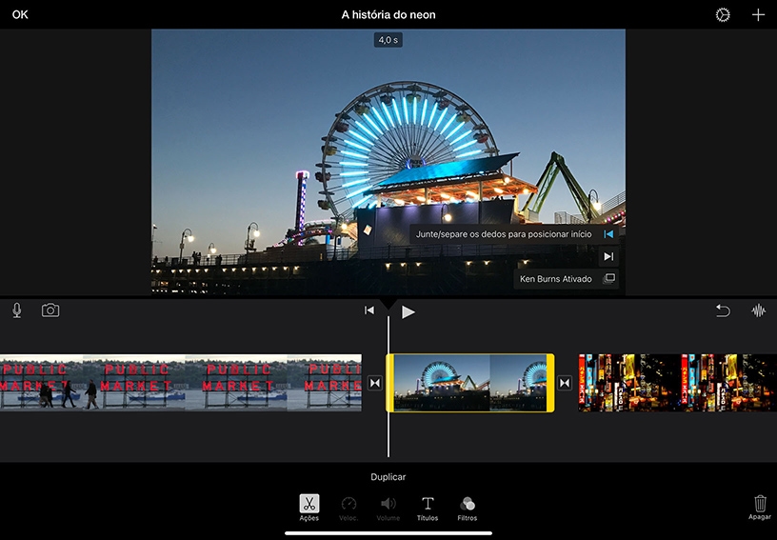Jump to clip start in timeline
The width and height of the screenshot is (777, 540).
369,310
